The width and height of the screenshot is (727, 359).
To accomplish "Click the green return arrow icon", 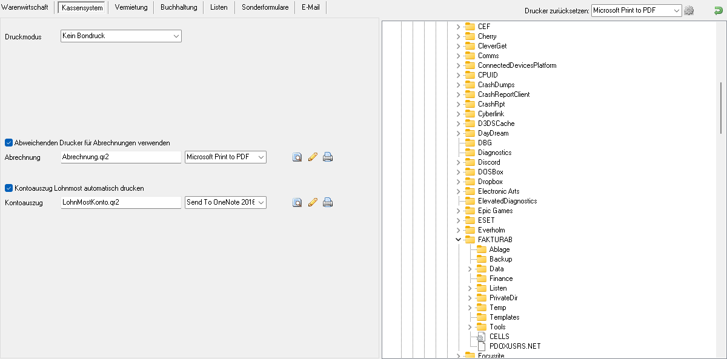I will pyautogui.click(x=718, y=10).
